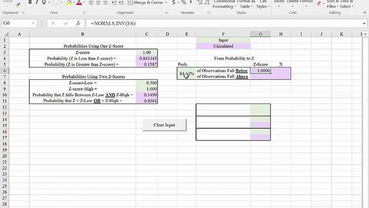
Task: Toggle Bold formatting in Font group
Action: 30,2
